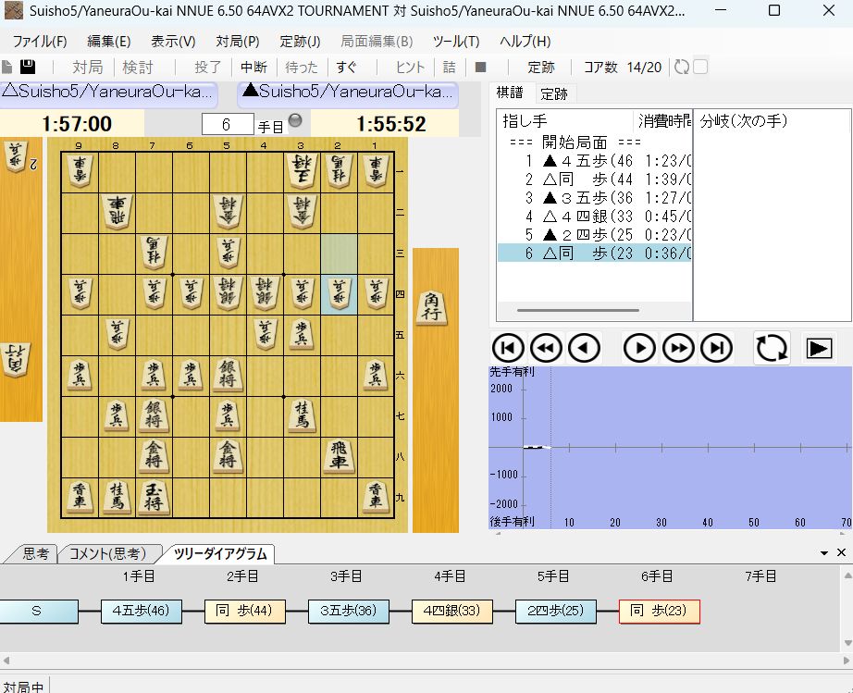Step forward one move with play arrow

639,348
